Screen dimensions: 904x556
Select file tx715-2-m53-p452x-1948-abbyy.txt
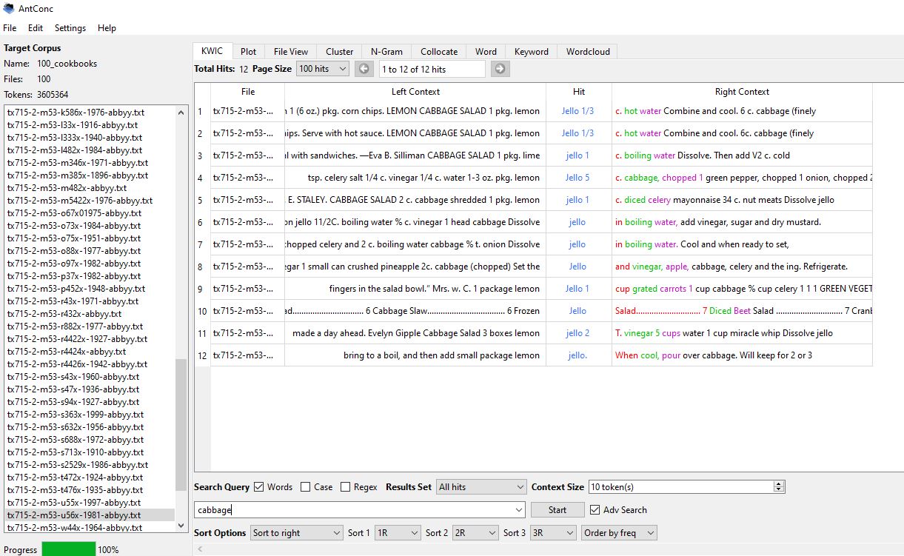pyautogui.click(x=76, y=289)
